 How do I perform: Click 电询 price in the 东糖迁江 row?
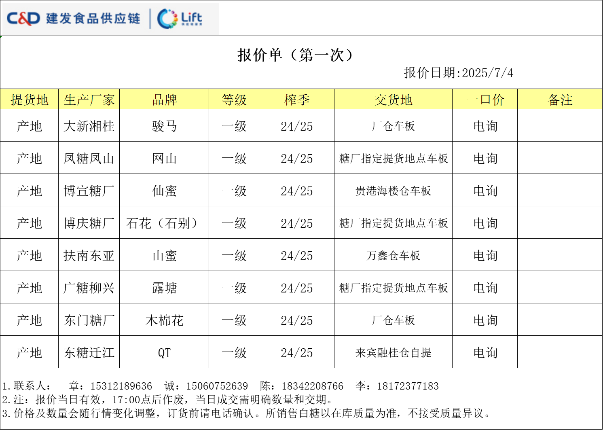click(485, 353)
